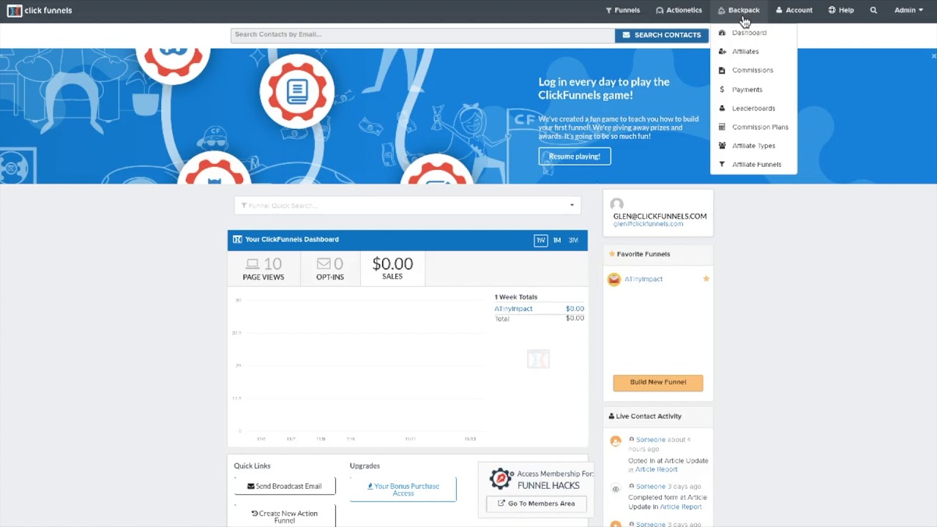The image size is (937, 527).
Task: Click the ATinyImpact funnel icon
Action: click(614, 279)
